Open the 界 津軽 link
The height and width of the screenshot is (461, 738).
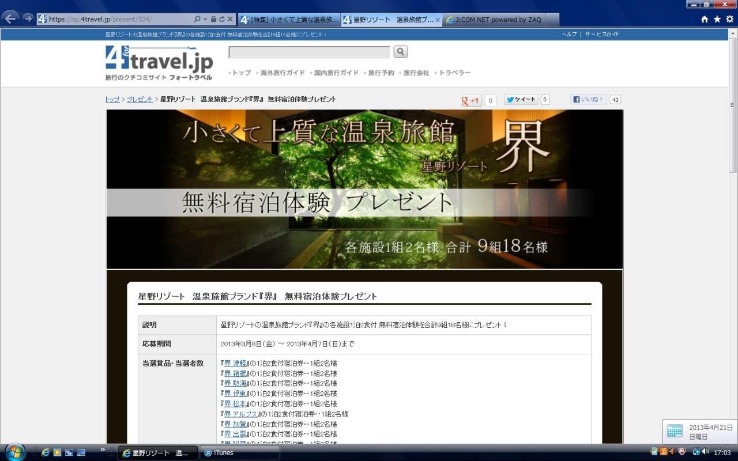tap(235, 363)
